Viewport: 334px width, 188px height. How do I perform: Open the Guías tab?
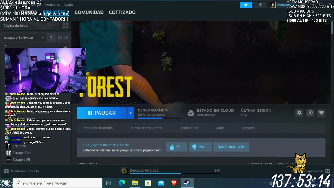(x=220, y=128)
